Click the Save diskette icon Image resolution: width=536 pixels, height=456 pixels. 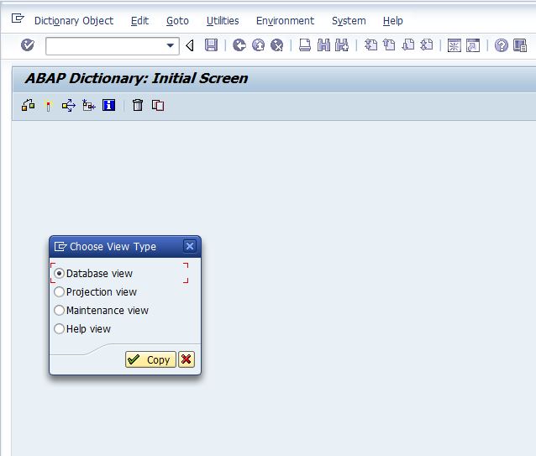click(x=211, y=45)
